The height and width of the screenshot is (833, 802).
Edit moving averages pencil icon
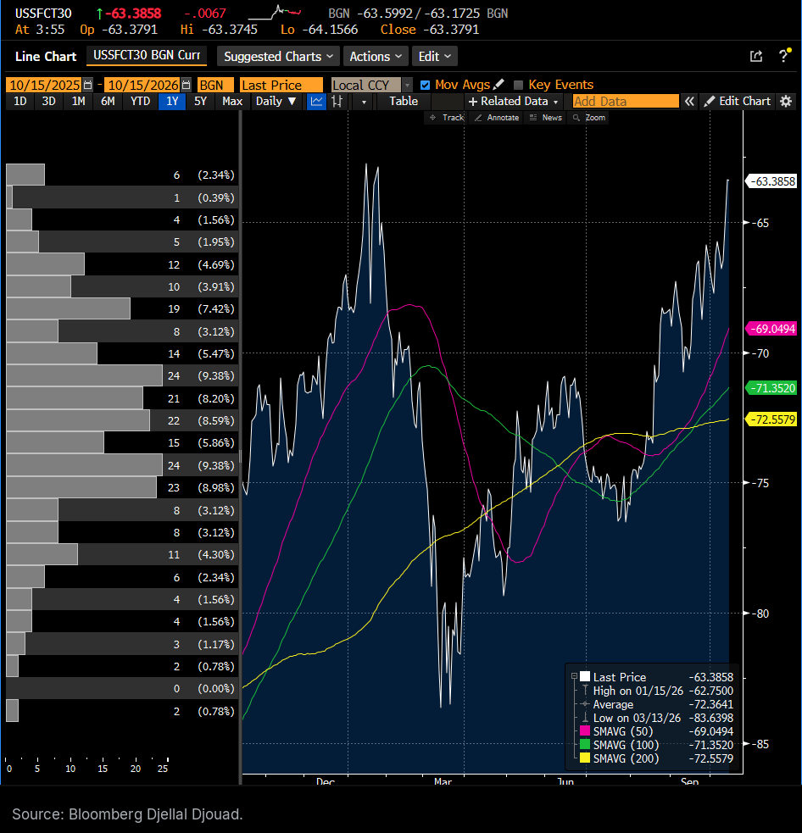tap(498, 85)
